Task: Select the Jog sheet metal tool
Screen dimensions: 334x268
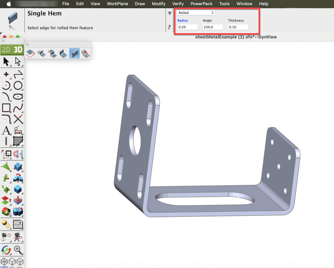Action: (52, 53)
